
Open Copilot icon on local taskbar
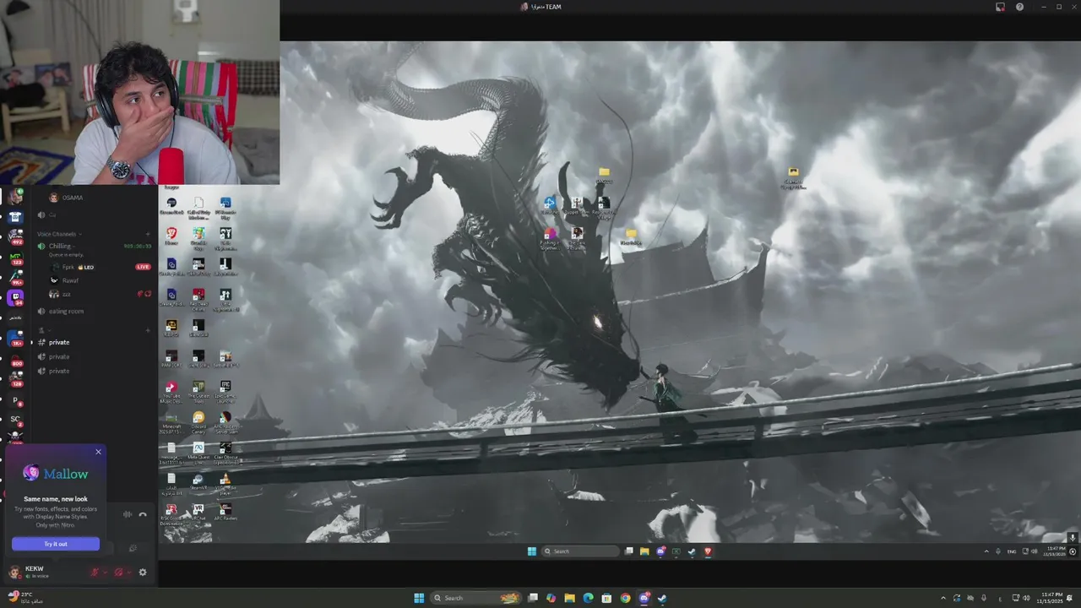click(x=551, y=598)
